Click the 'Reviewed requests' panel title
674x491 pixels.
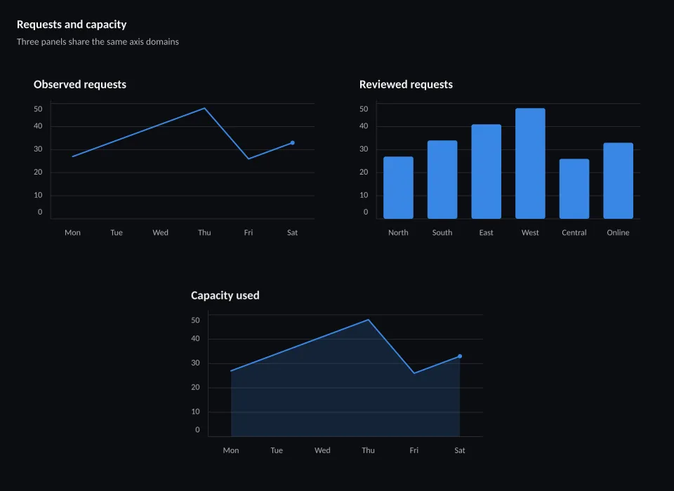406,84
